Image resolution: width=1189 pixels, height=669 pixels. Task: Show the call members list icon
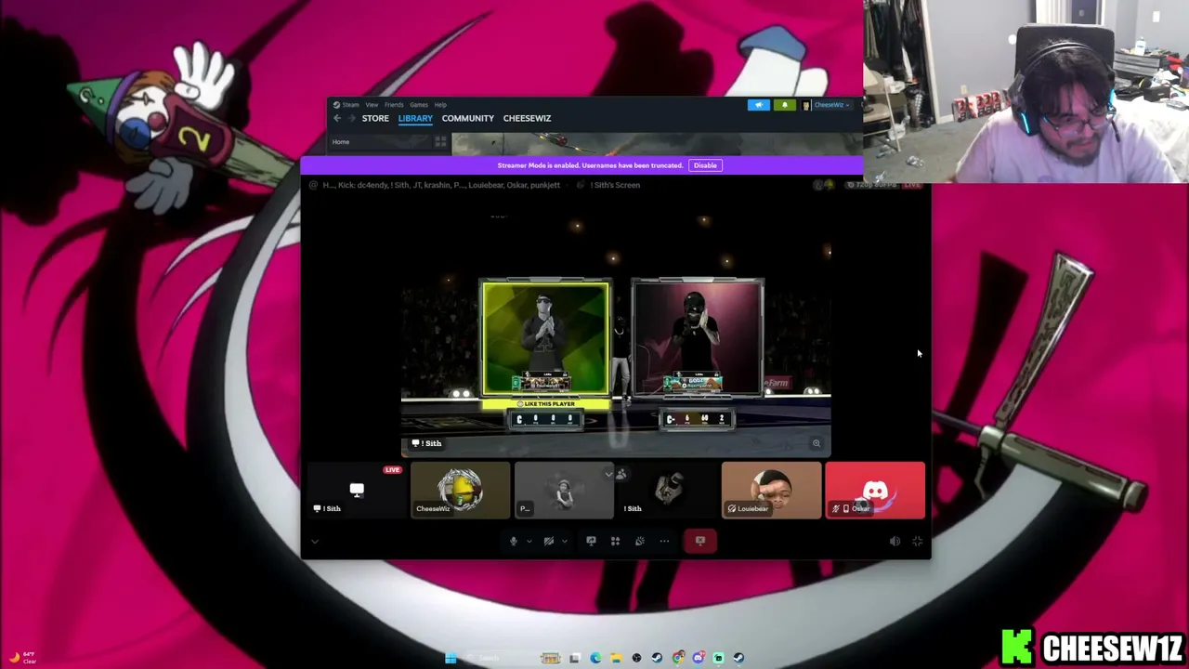click(621, 474)
